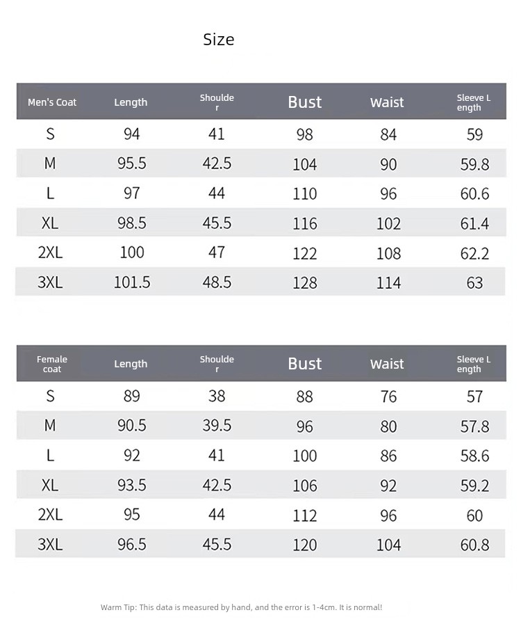This screenshot has width=521, height=640.
Task: Click Sleeve Length header in Men's Coat table
Action: pyautogui.click(x=474, y=102)
